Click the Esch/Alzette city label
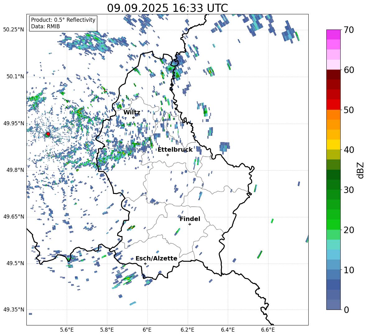This screenshot has width=368, height=336. [156, 258]
